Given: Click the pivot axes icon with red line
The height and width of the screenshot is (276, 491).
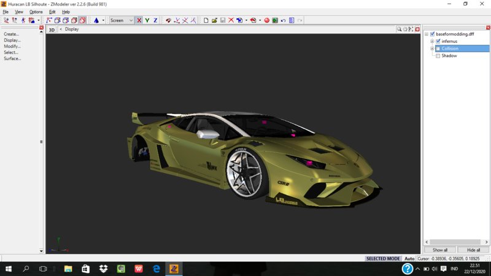Looking at the screenshot, I should click(x=177, y=20).
